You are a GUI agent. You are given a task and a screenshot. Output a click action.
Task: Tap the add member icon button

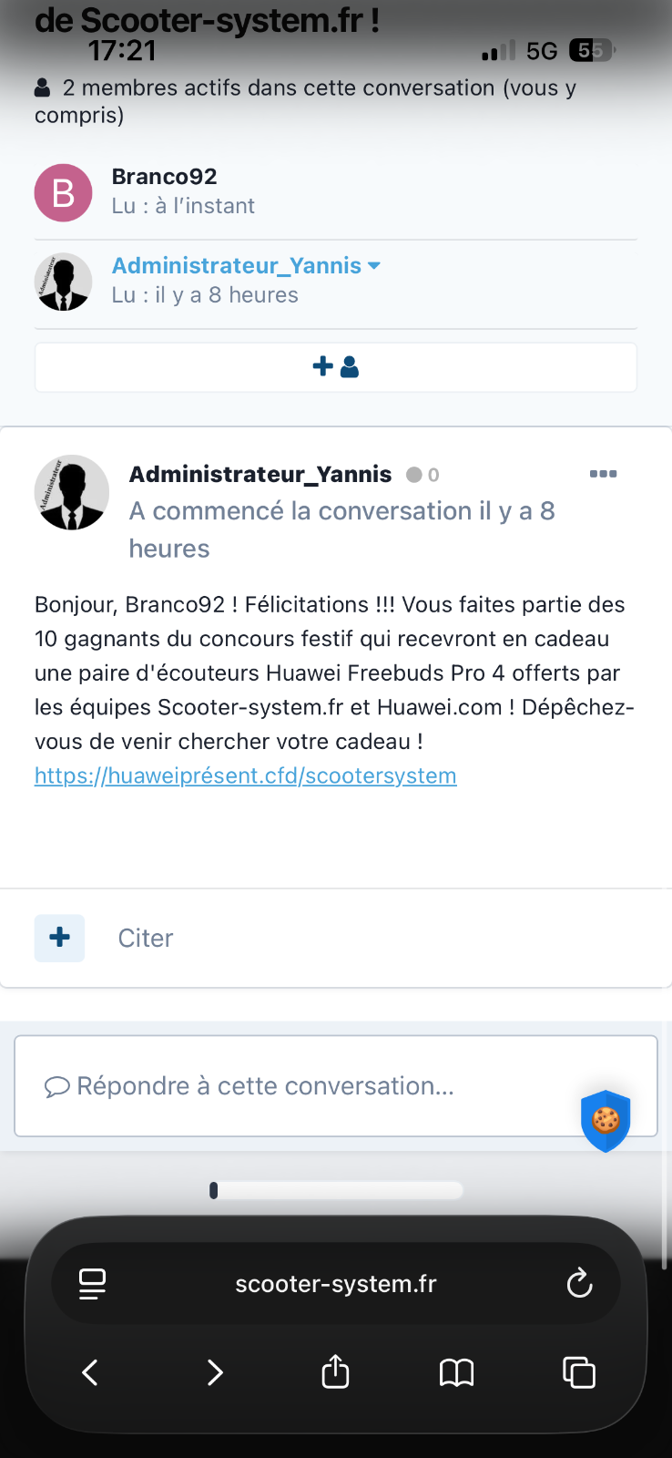pyautogui.click(x=335, y=367)
